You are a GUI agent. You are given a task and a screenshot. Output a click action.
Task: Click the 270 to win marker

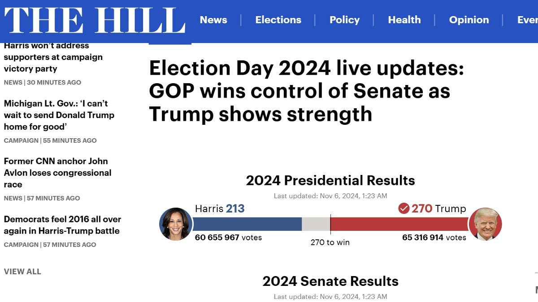pyautogui.click(x=330, y=242)
